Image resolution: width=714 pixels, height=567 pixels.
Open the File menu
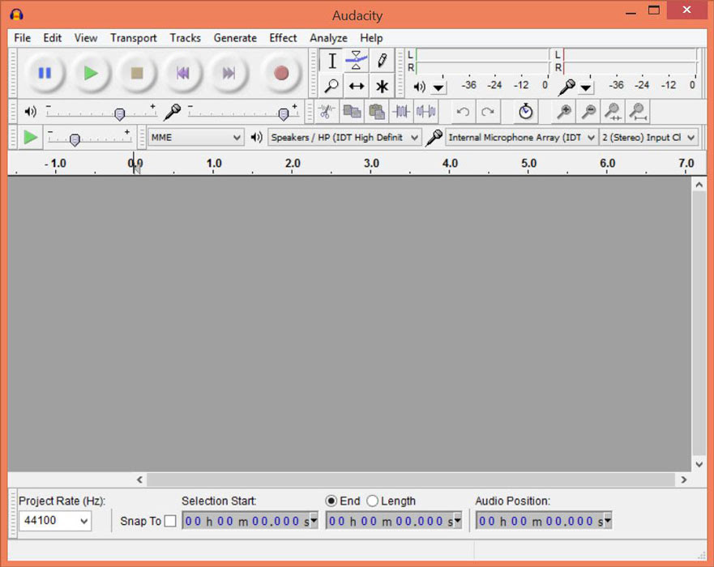coord(23,38)
